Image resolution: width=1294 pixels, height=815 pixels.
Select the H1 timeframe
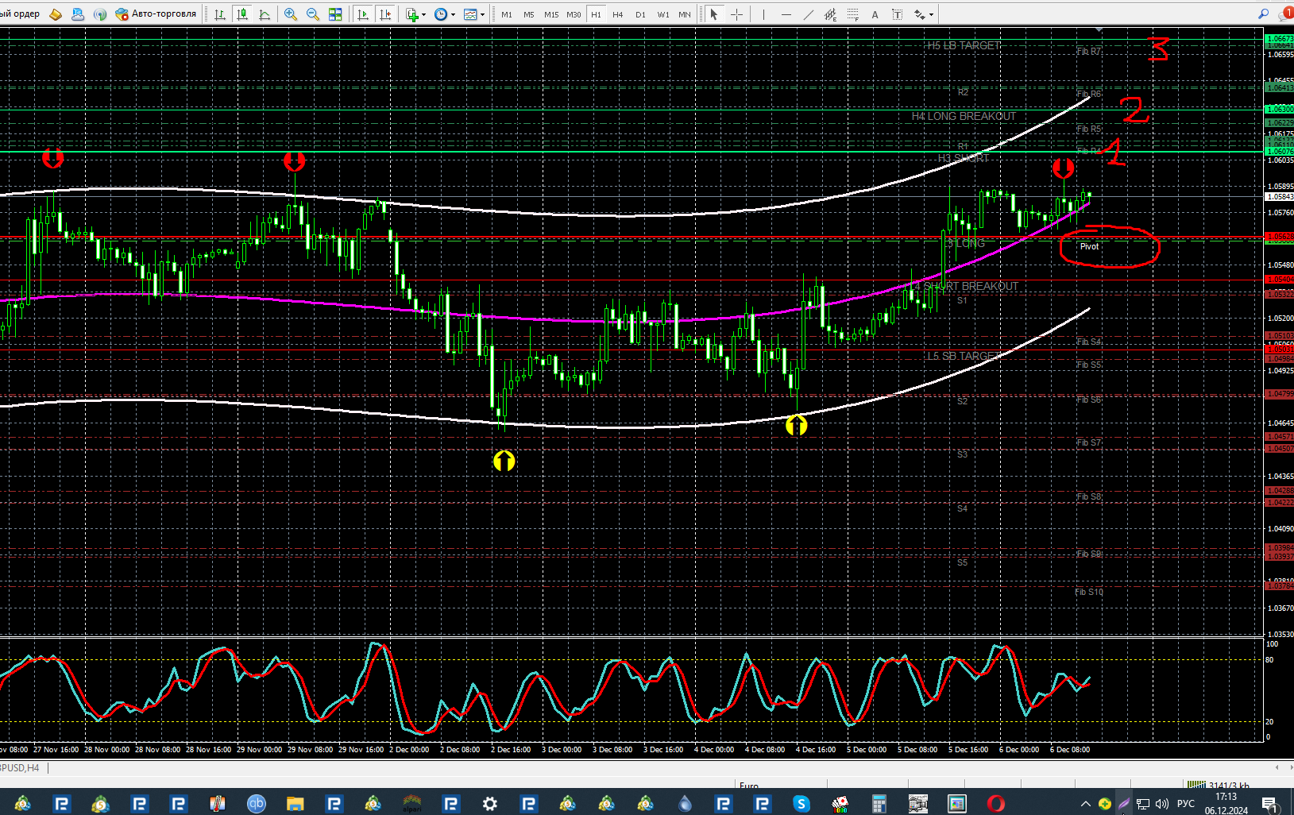click(x=596, y=14)
